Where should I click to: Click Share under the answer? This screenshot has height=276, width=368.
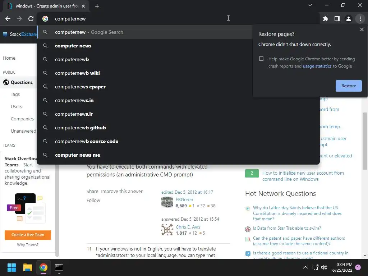point(92,191)
